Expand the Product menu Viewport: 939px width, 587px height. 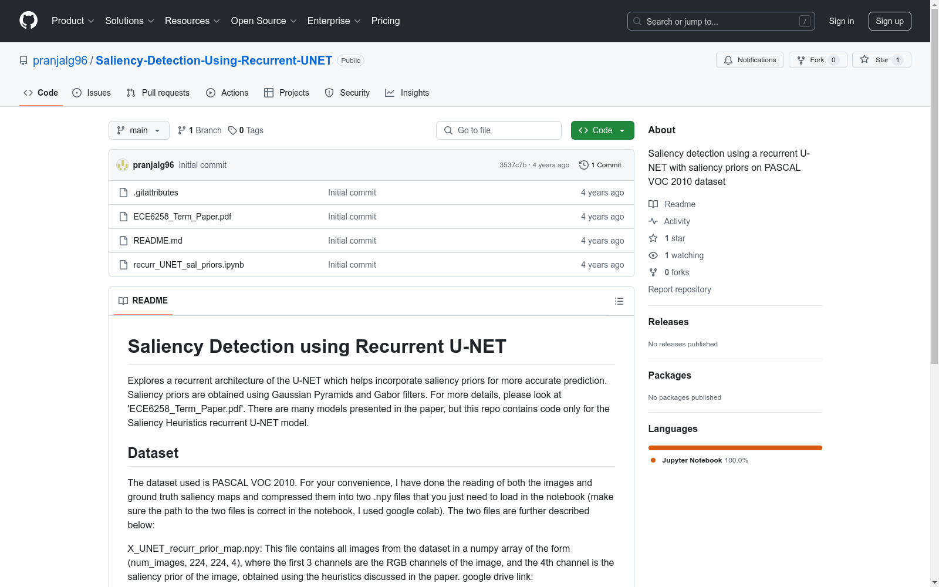click(73, 21)
